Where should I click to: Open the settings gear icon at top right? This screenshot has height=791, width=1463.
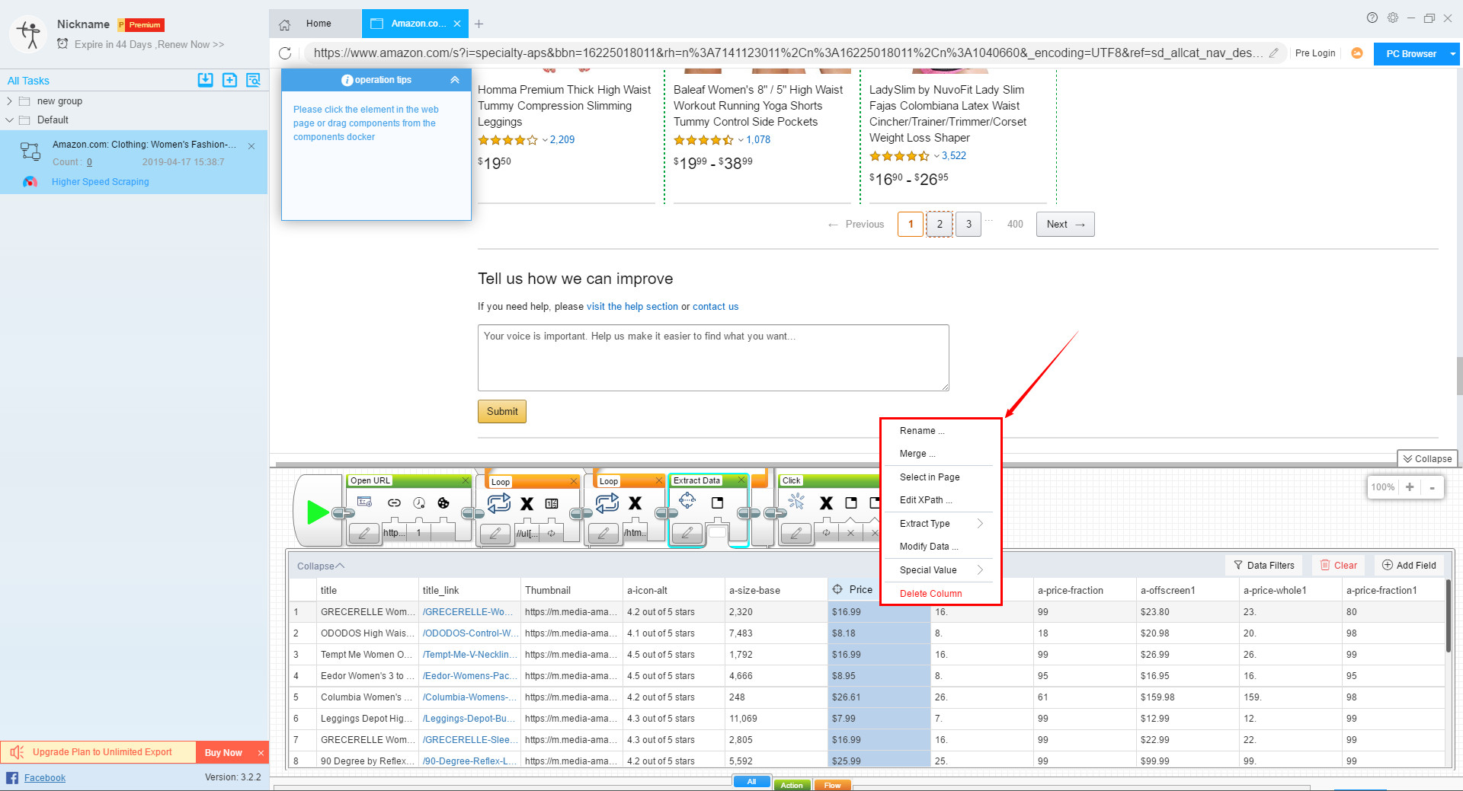pos(1393,18)
